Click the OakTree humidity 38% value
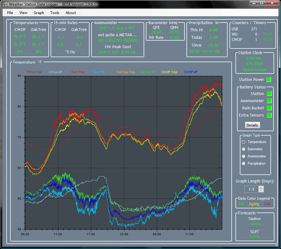The width and height of the screenshot is (281, 249). pos(38,52)
